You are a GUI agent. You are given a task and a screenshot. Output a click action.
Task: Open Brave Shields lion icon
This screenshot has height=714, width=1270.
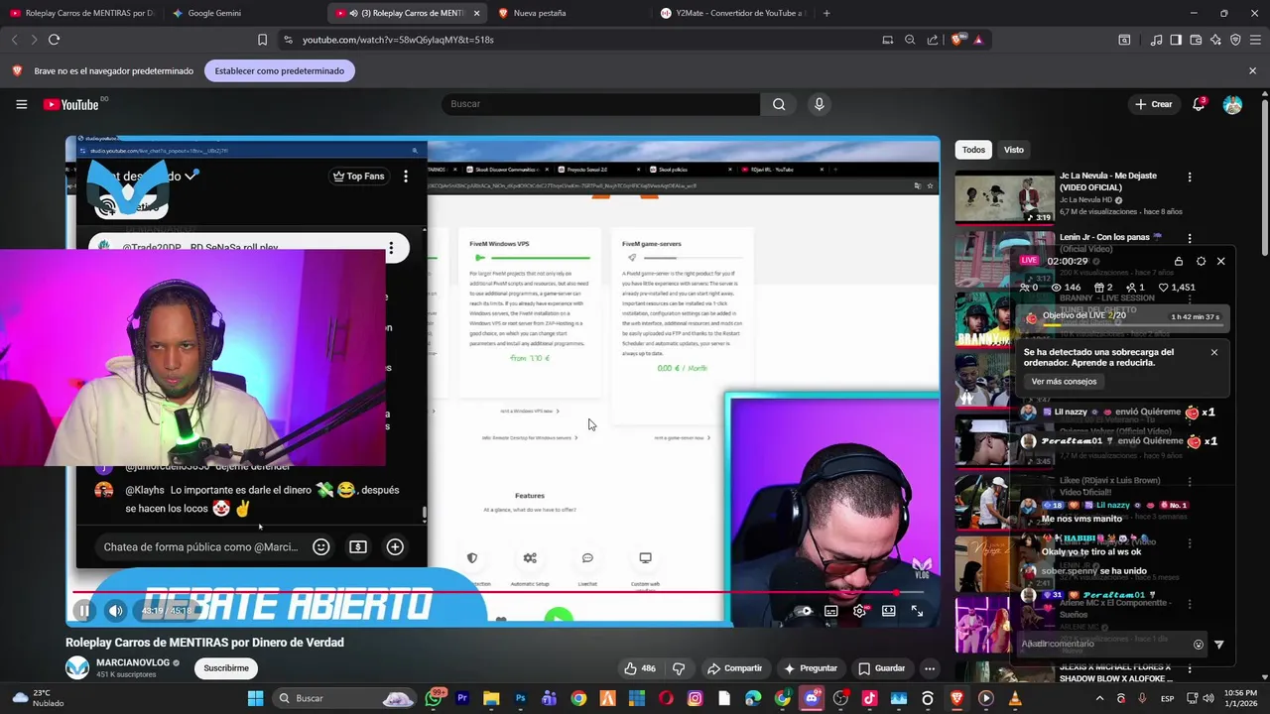957,40
